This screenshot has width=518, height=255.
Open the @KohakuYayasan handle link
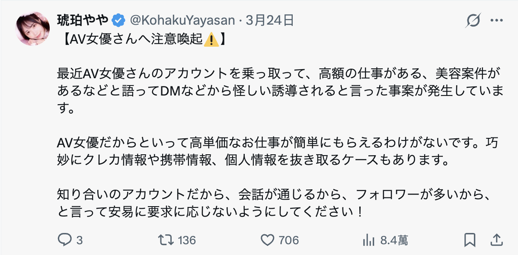(x=182, y=20)
